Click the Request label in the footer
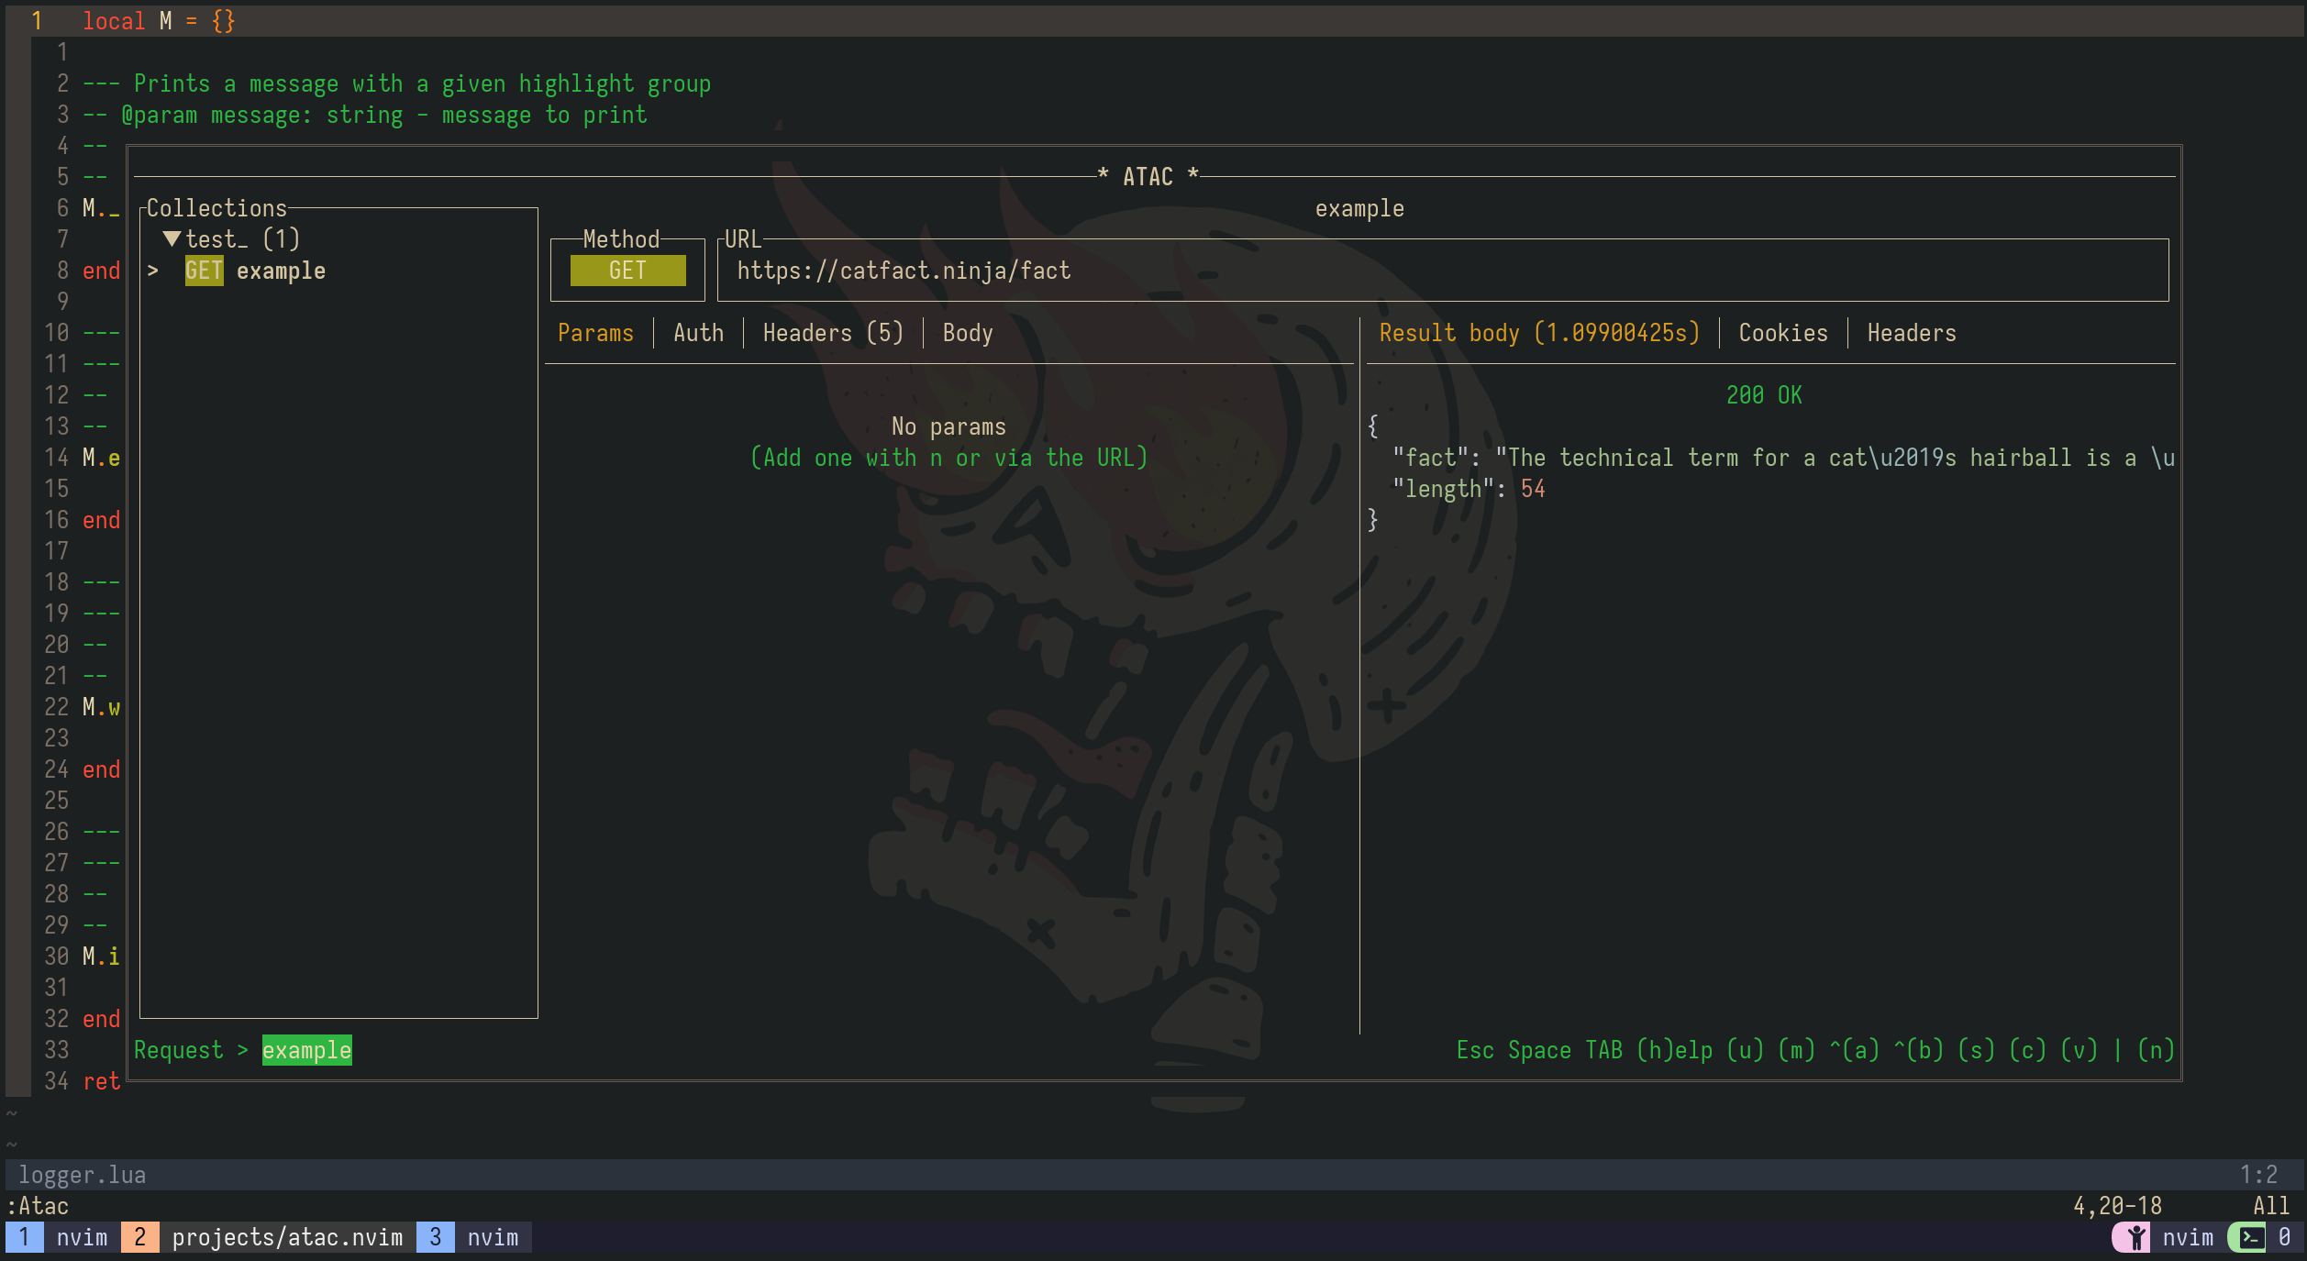Screen dimensions: 2307x1261 click(x=179, y=1050)
